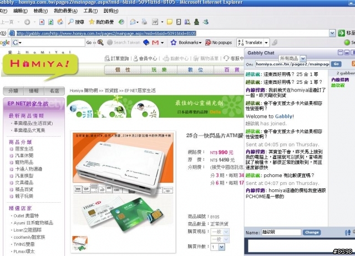The width and height of the screenshot is (355, 256).
Task: Click the orange RSS icon in Gabbly Chat
Action: (353, 64)
